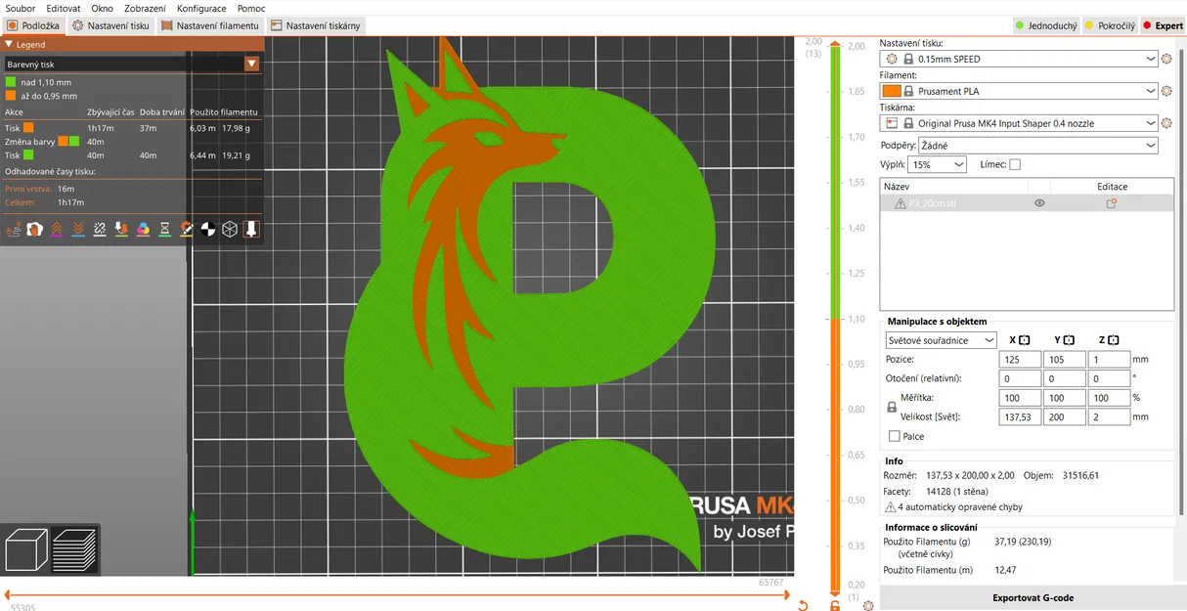Toggle Travel moves visibility in legend
1187x611 pixels.
14,229
